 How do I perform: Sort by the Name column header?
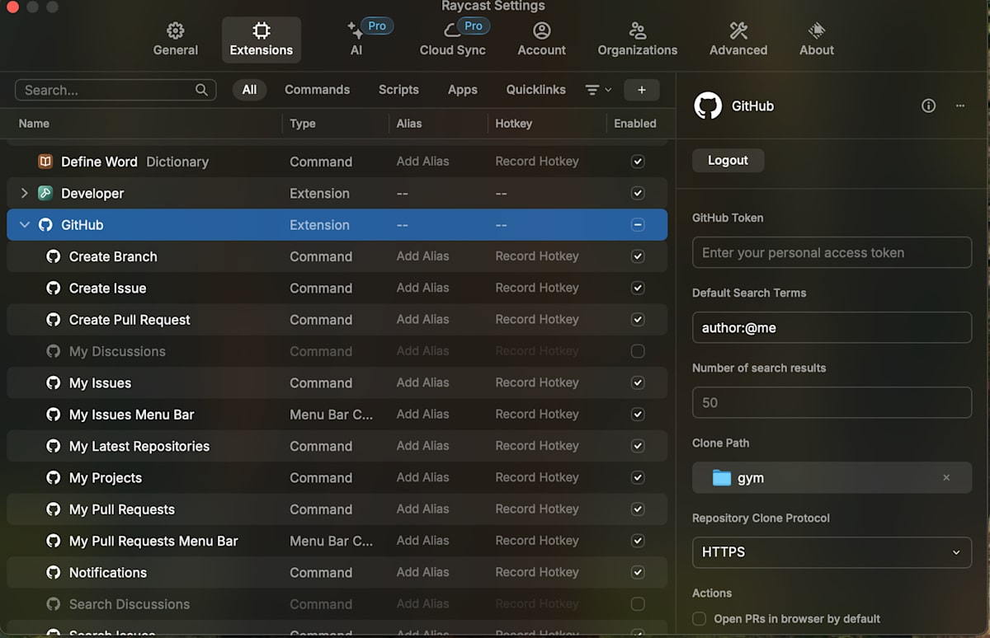(x=34, y=124)
